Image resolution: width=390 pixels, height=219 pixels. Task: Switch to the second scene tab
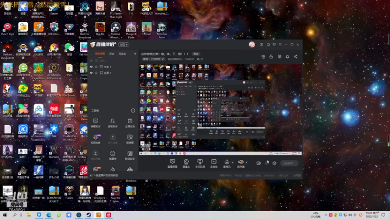point(112,54)
